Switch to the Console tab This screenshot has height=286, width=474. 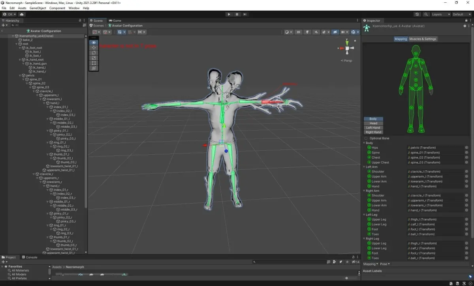[30, 257]
